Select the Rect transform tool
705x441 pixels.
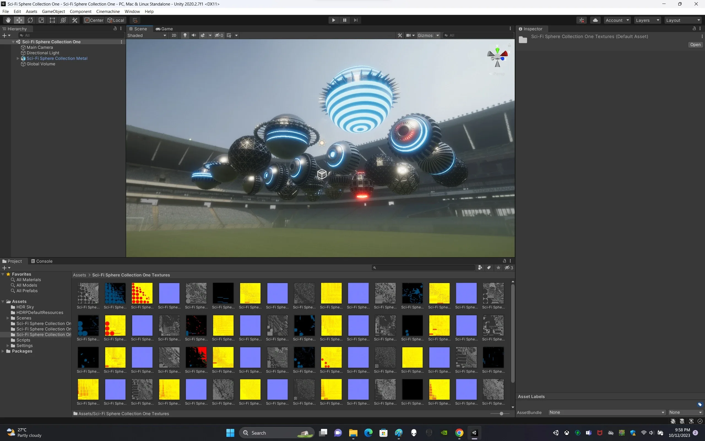pos(52,20)
